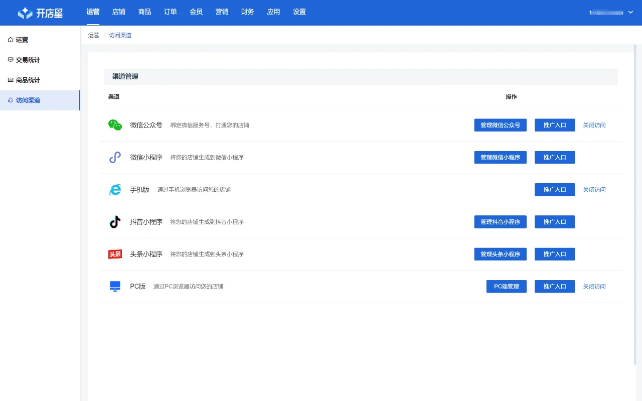Click 关闭访问 link for PC版

click(x=594, y=287)
